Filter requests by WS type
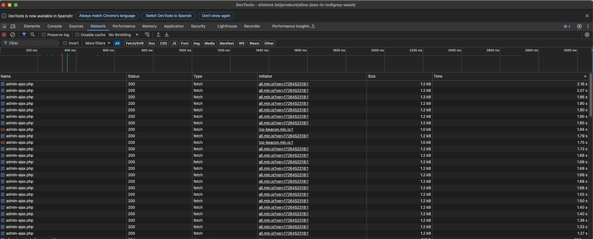593x239 pixels. pos(242,43)
